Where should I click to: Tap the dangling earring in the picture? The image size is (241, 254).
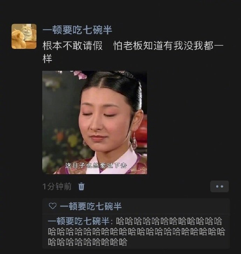point(134,140)
